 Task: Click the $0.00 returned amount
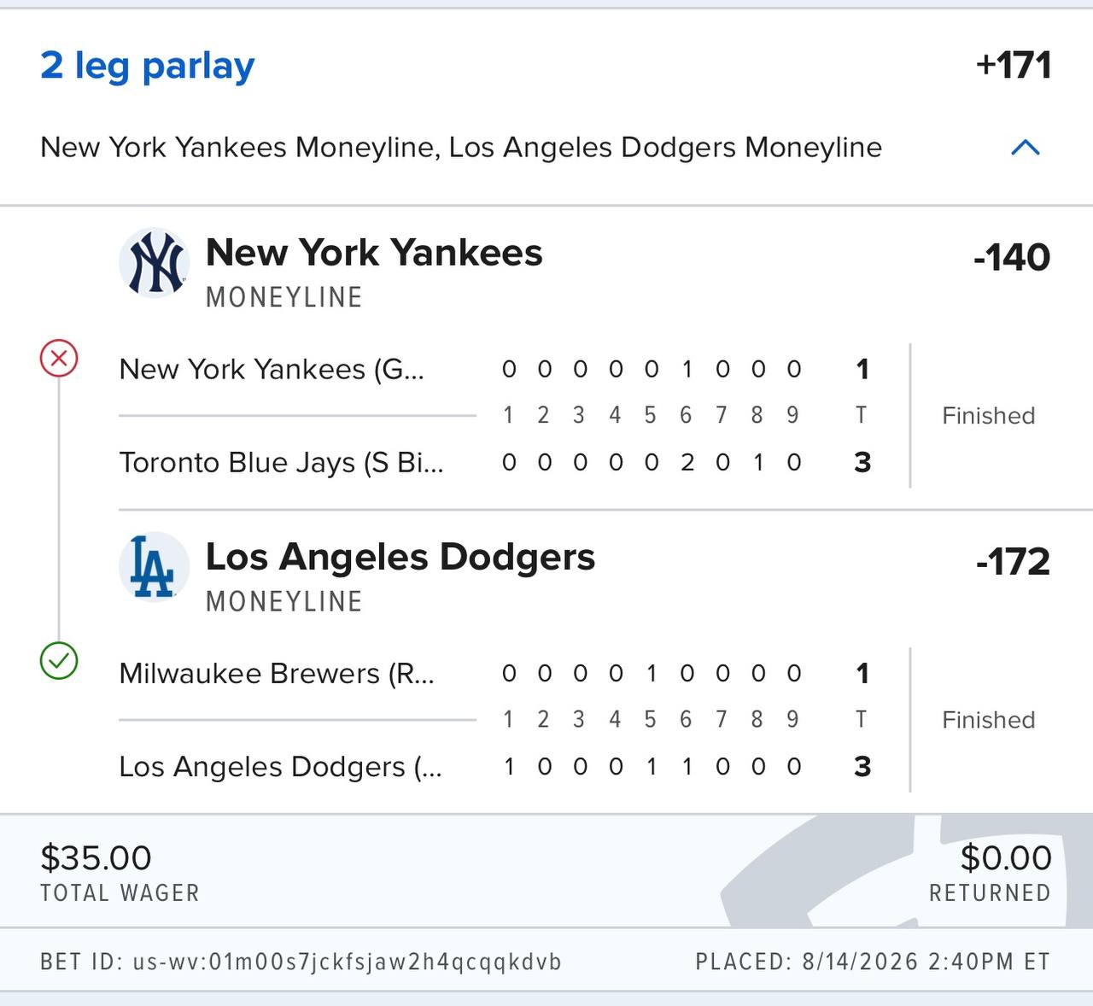click(x=1006, y=857)
